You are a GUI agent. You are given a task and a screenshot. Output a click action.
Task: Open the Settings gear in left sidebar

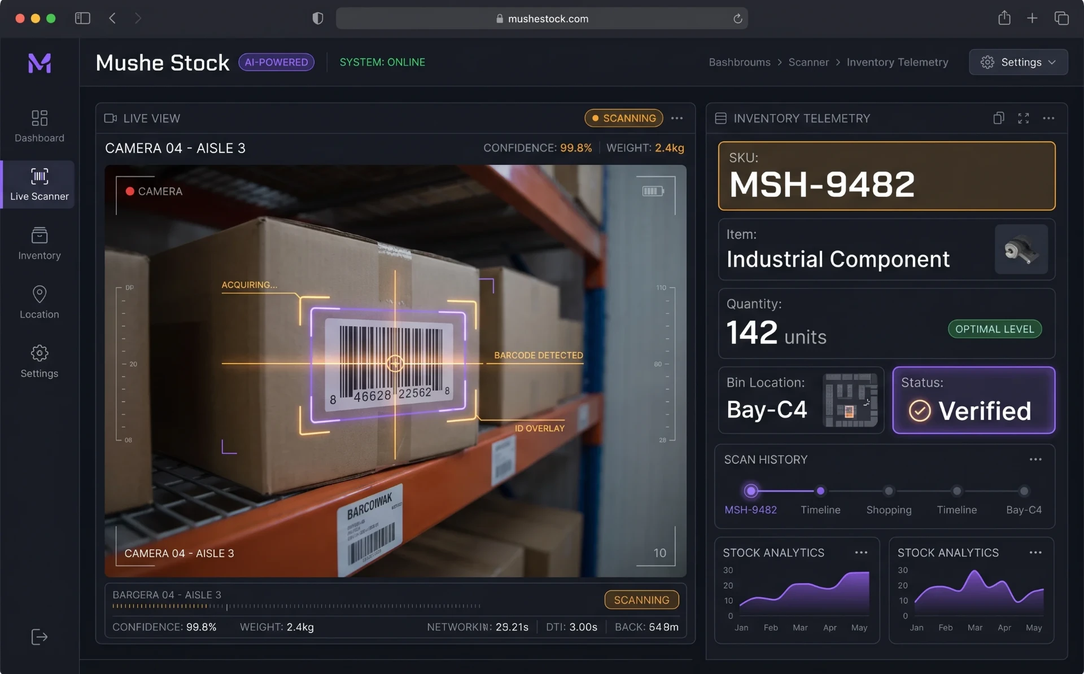(40, 353)
